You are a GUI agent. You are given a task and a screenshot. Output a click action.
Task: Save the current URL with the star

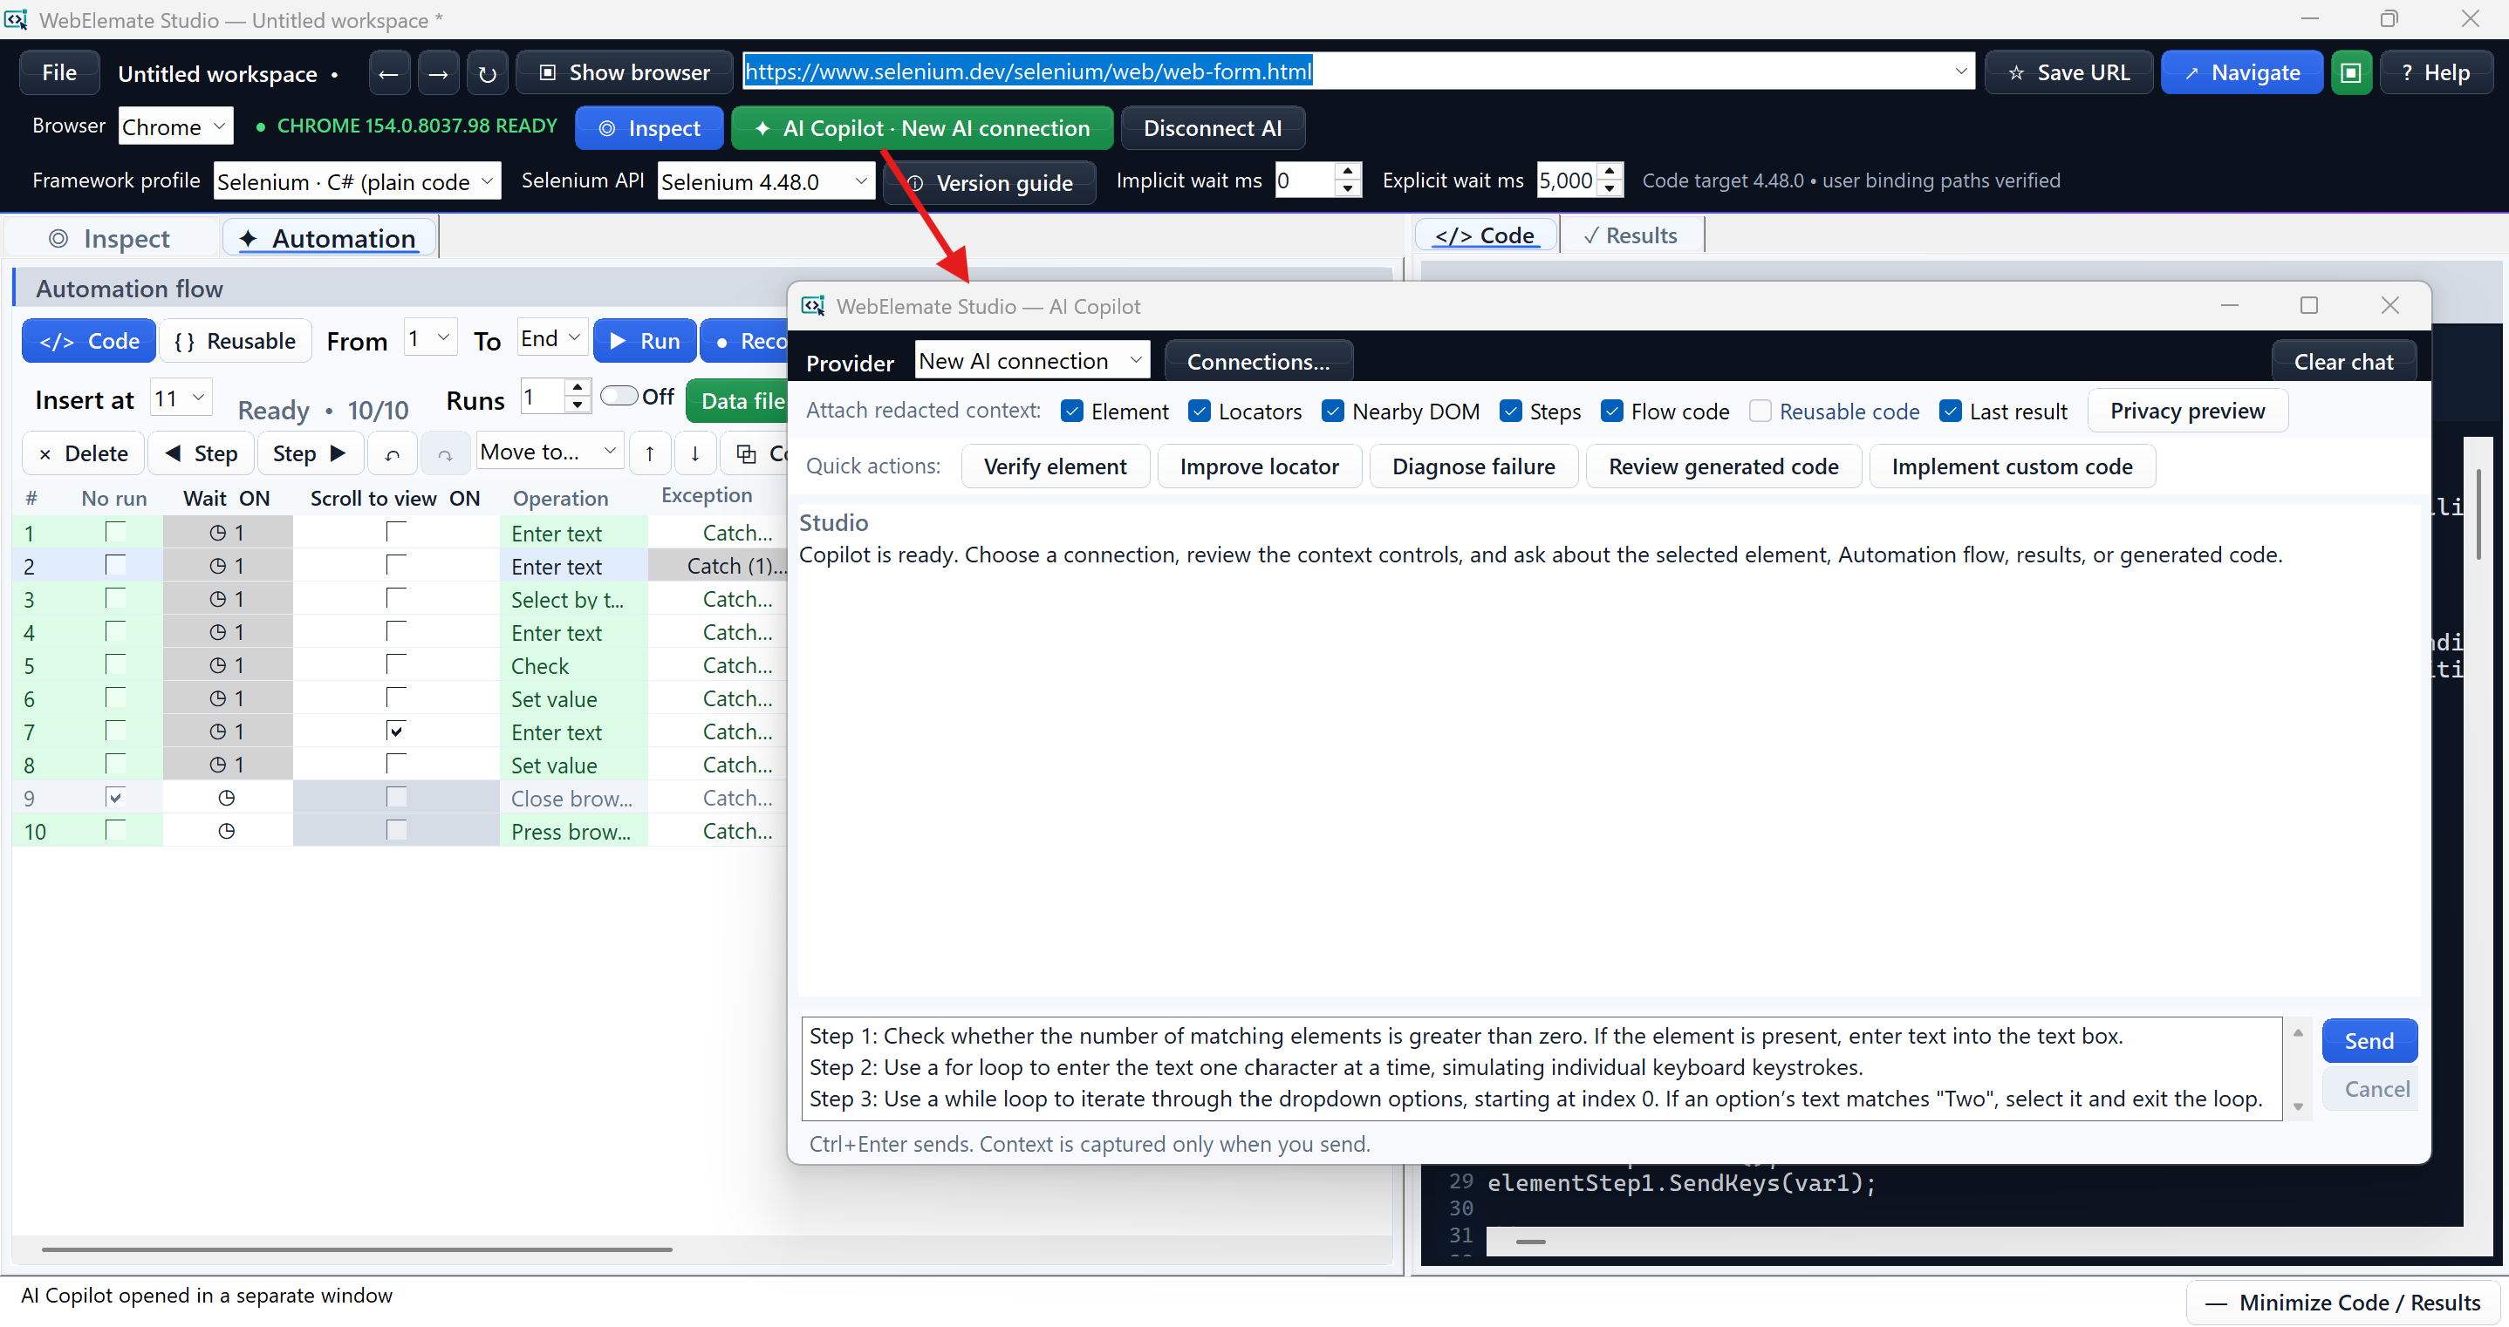coord(2068,73)
